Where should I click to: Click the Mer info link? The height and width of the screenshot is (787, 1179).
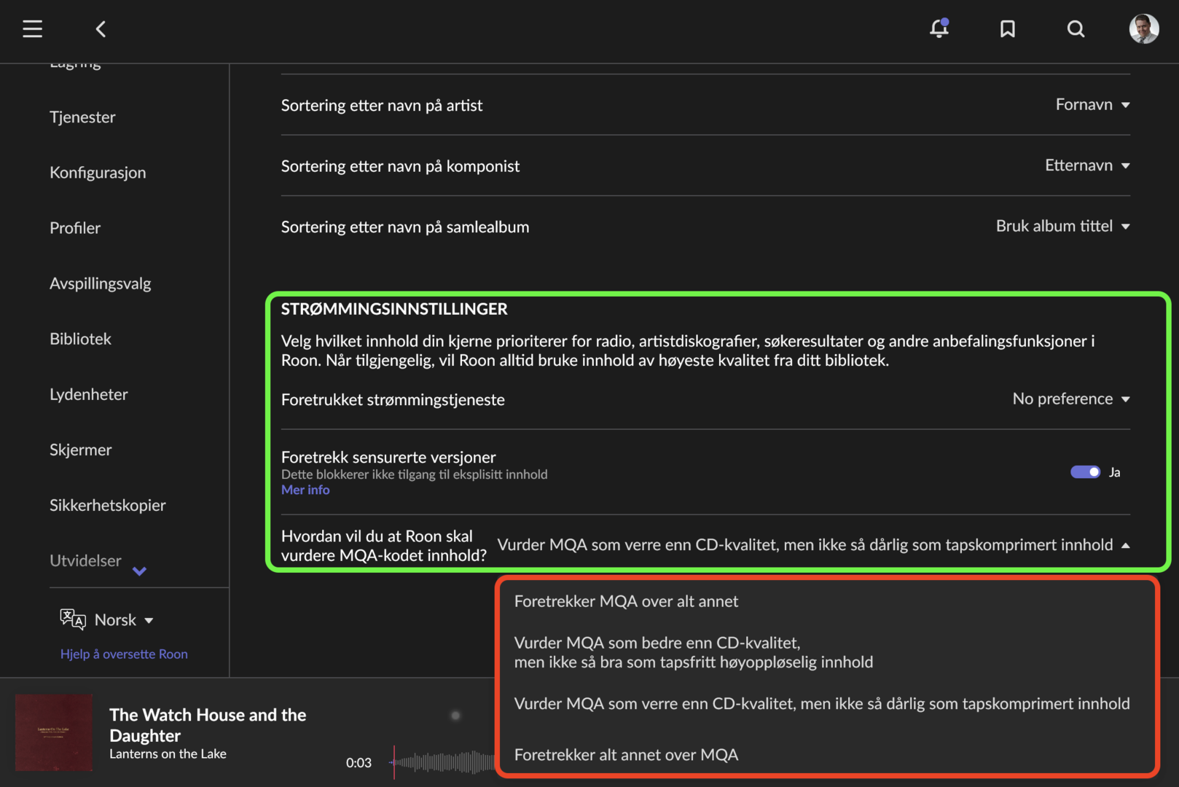click(x=305, y=490)
